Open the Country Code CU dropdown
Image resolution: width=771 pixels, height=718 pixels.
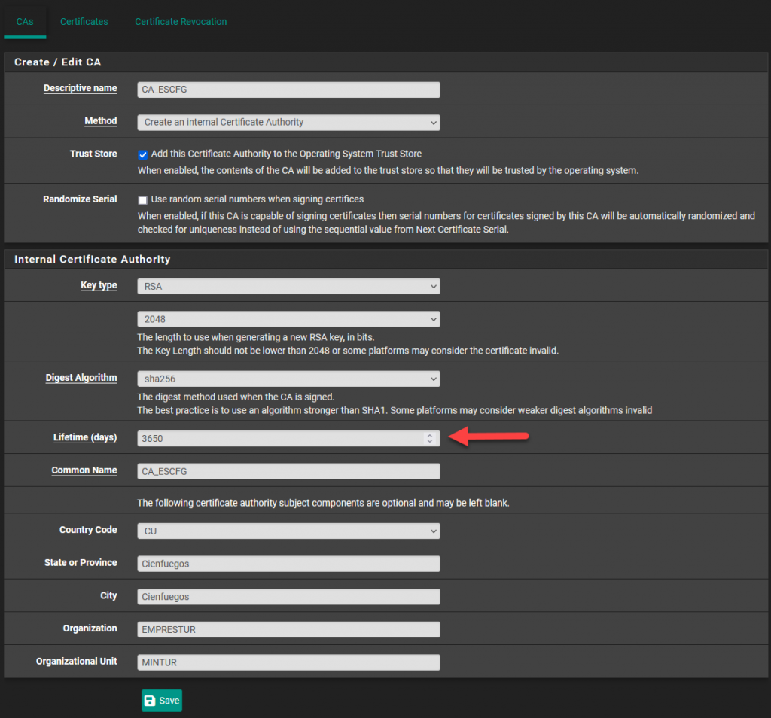[x=288, y=531]
